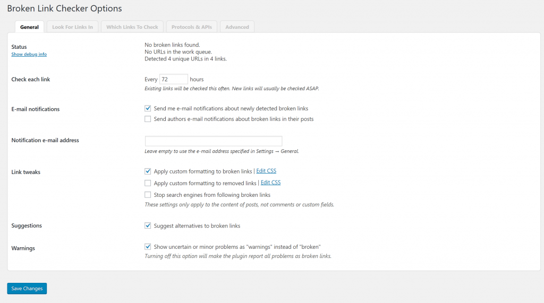Viewport: 544px width, 303px height.
Task: Enable author e-mail notifications checkbox
Action: 148,119
